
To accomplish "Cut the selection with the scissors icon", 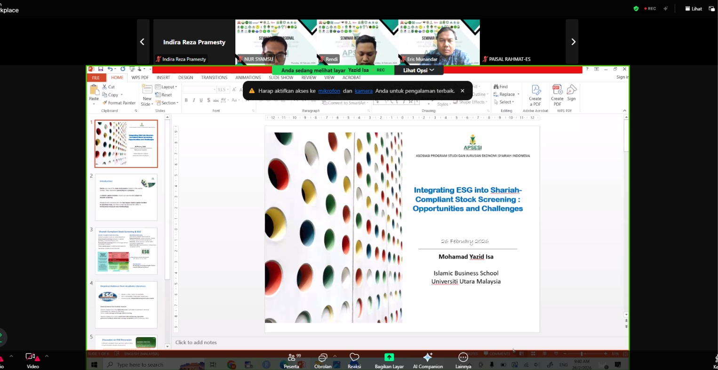I will click(x=105, y=87).
